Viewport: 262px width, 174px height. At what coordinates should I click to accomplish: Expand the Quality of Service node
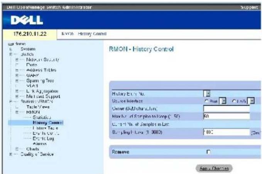(x=11, y=154)
